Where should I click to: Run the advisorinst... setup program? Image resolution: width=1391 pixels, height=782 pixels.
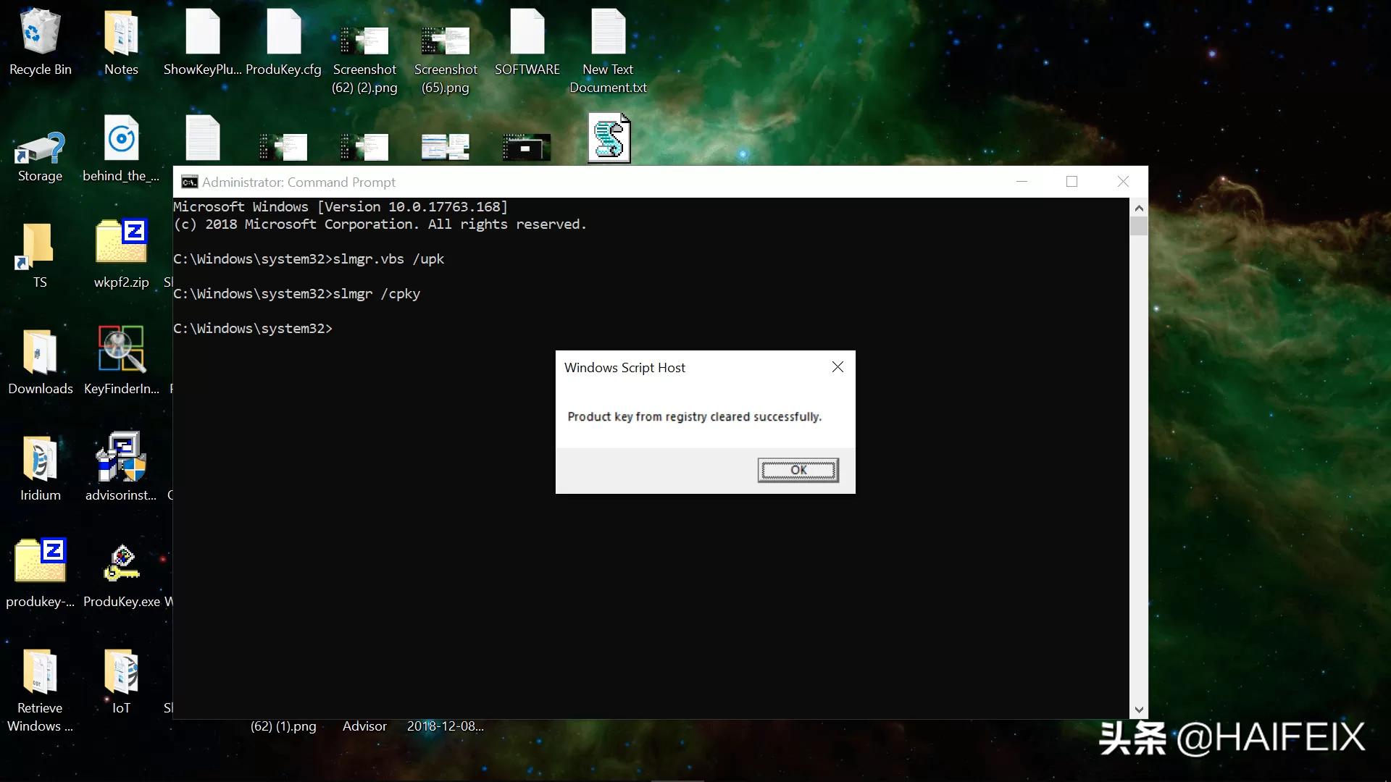point(120,456)
